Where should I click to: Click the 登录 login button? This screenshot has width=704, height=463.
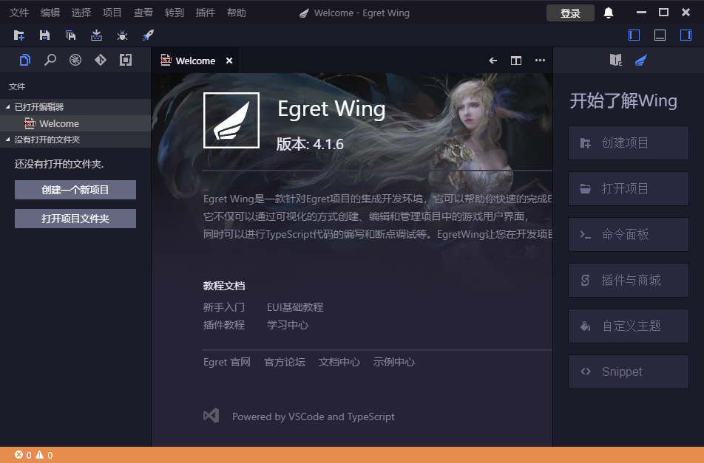tap(570, 13)
